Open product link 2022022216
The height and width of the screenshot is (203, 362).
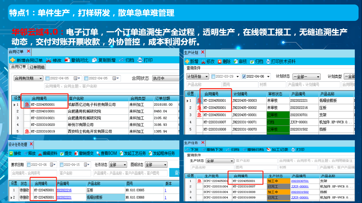[x=64, y=190]
